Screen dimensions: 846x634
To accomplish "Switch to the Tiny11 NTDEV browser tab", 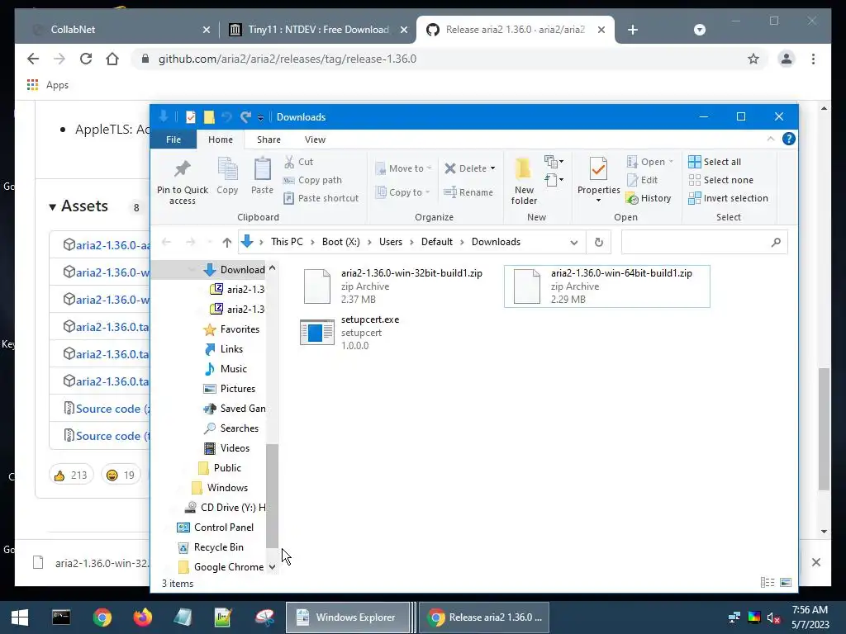I will coord(318,30).
